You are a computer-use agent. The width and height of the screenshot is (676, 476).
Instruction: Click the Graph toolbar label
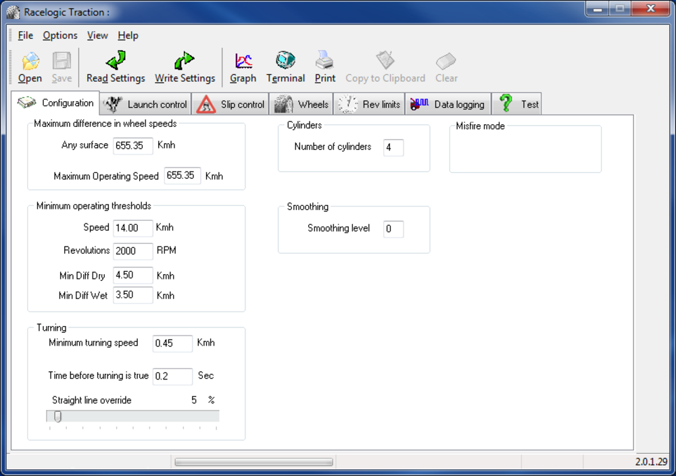pos(243,78)
